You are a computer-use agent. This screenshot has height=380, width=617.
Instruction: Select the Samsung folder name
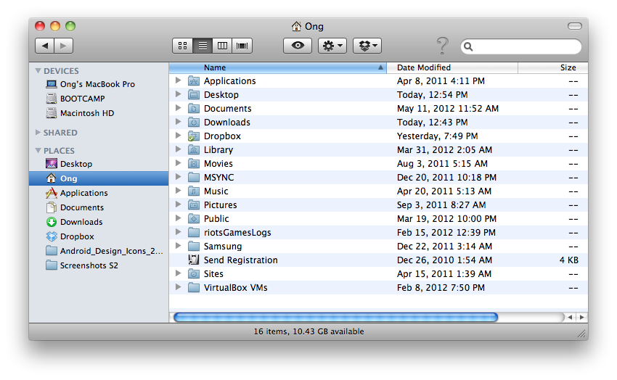tap(223, 247)
